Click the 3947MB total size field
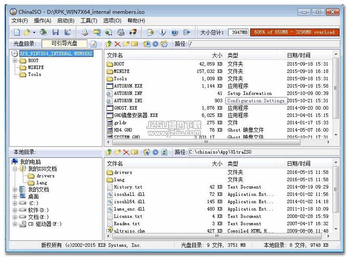Image resolution: width=348 pixels, height=258 pixels. pos(238,32)
